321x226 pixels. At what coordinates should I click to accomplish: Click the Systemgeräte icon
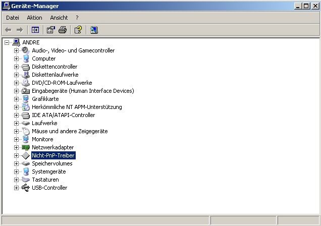(26, 172)
